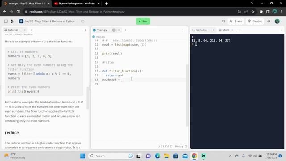Expand the main.py tab dropdown arrow
The height and width of the screenshot is (161, 286).
click(109, 30)
